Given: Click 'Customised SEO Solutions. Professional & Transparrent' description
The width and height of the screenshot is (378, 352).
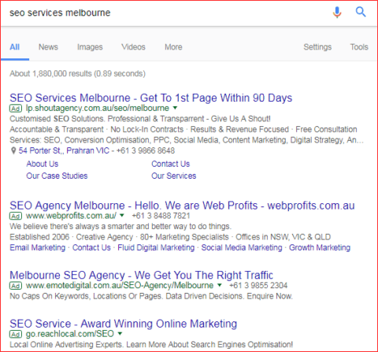Looking at the screenshot, I should tap(140, 119).
